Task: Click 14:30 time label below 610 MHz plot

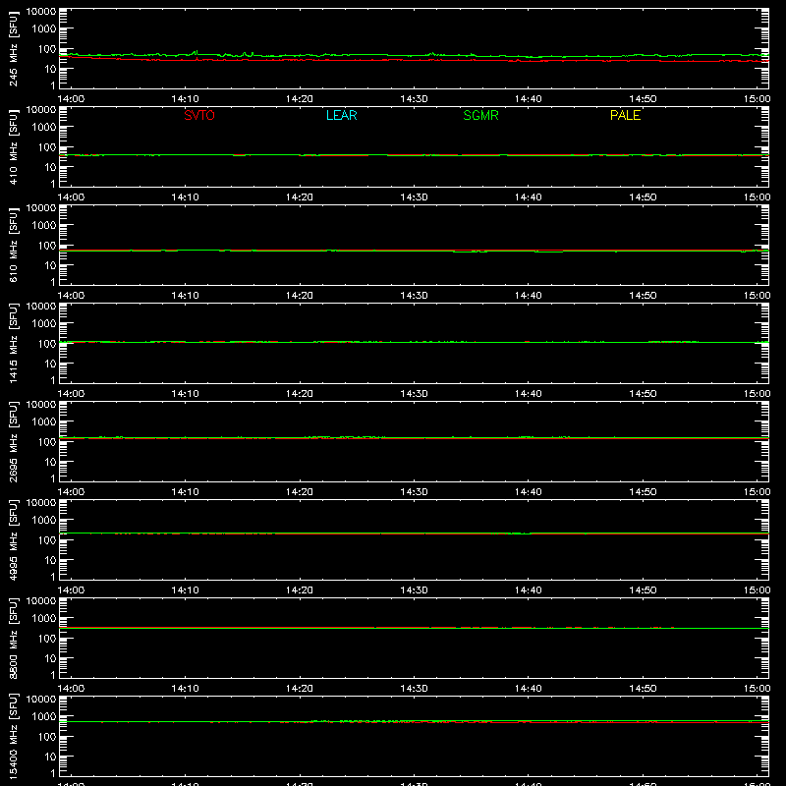Action: [x=414, y=296]
